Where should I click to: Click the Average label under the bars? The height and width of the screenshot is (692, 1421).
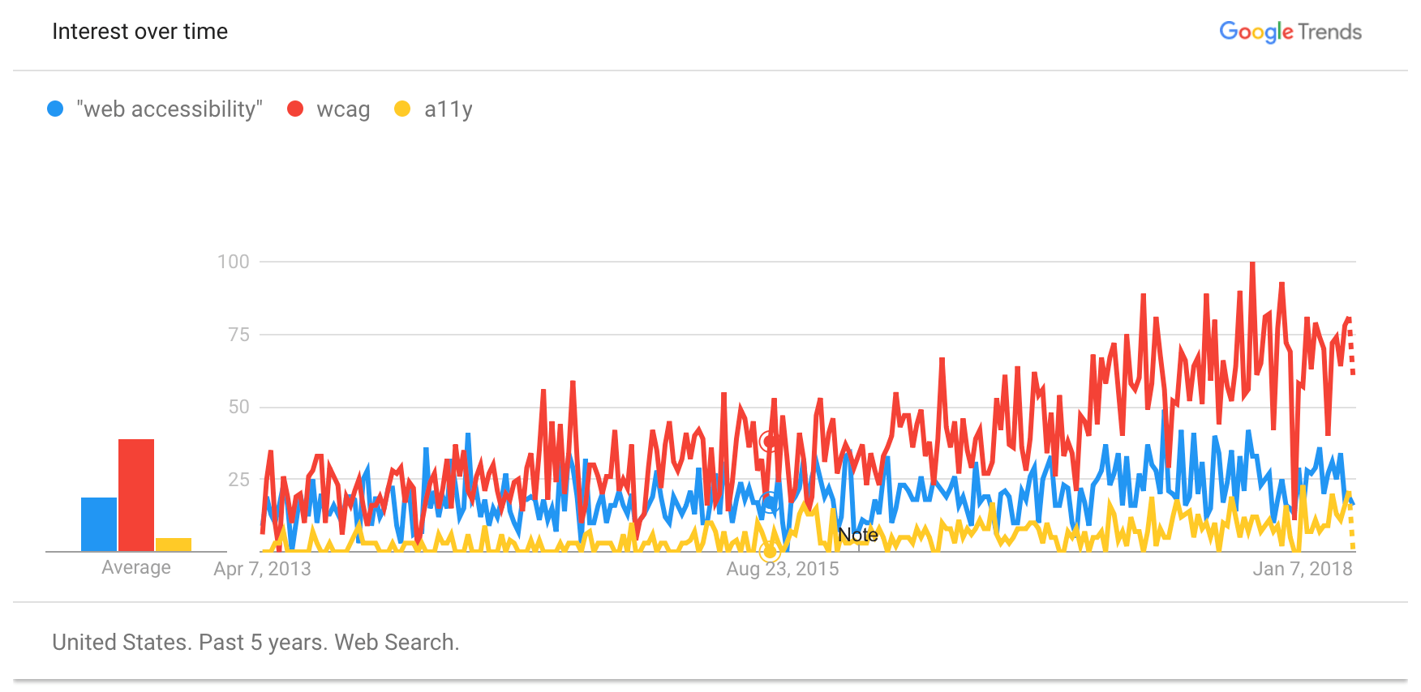click(136, 567)
